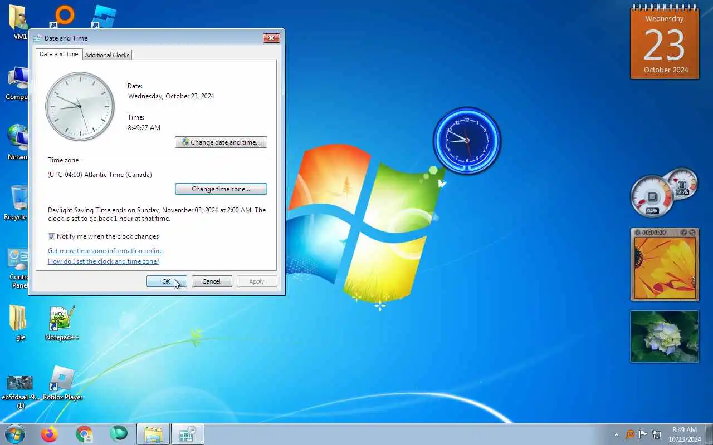713x445 pixels.
Task: Open the blue blocks shortcut on desktop
Action: pyautogui.click(x=104, y=17)
